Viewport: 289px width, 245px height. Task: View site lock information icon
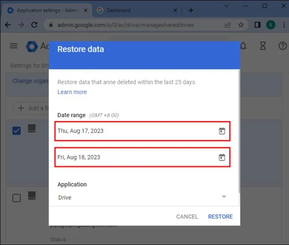tap(51, 25)
